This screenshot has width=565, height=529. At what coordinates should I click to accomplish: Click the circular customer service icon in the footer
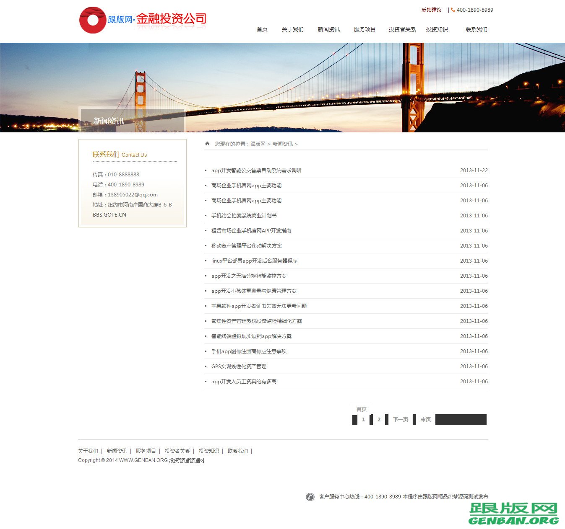[x=310, y=497]
